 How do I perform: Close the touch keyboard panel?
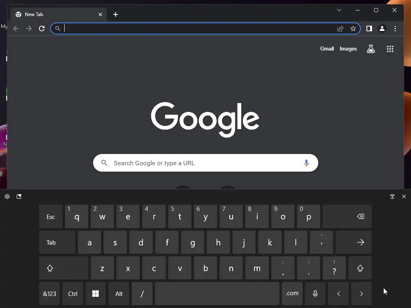[404, 197]
